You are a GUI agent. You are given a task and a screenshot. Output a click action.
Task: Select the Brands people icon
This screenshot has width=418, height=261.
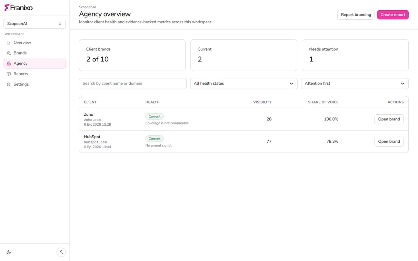tap(9, 53)
